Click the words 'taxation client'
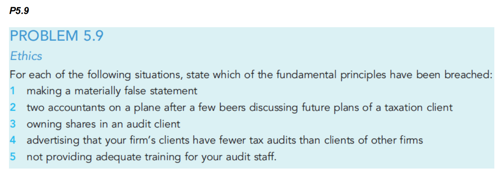499x175 pixels. pos(419,107)
